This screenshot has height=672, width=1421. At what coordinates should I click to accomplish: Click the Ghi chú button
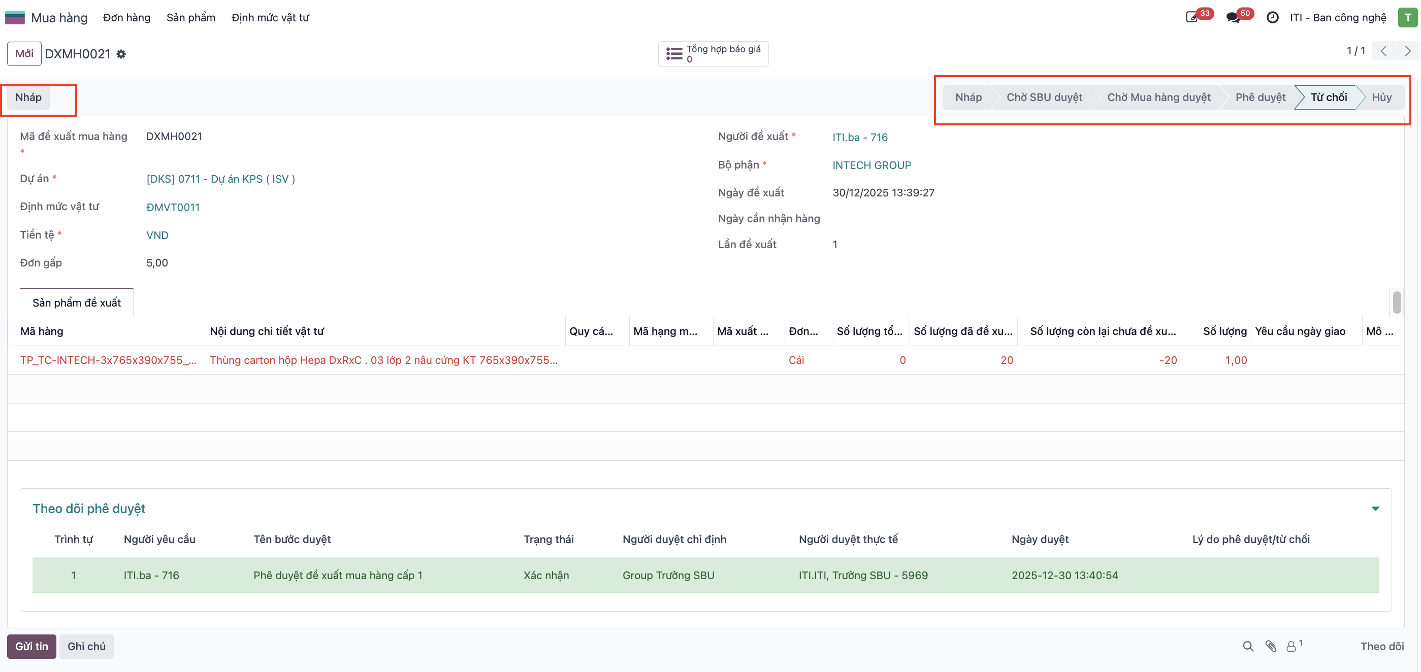pos(87,646)
